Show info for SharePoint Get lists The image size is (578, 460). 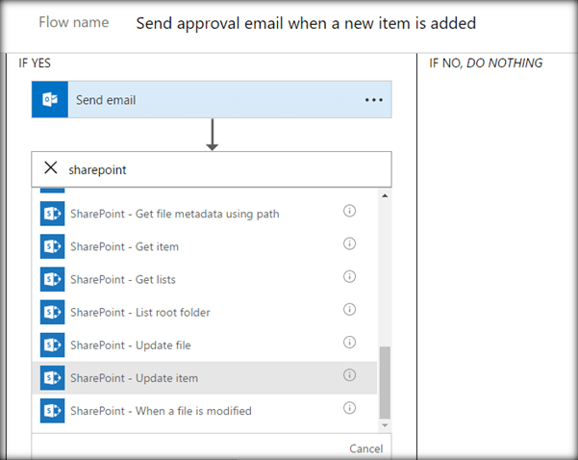pos(350,277)
